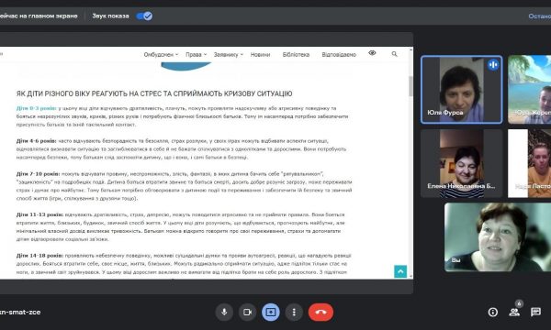
Task: Click the Діти 4-6 років paragraph label
Action: coord(36,140)
